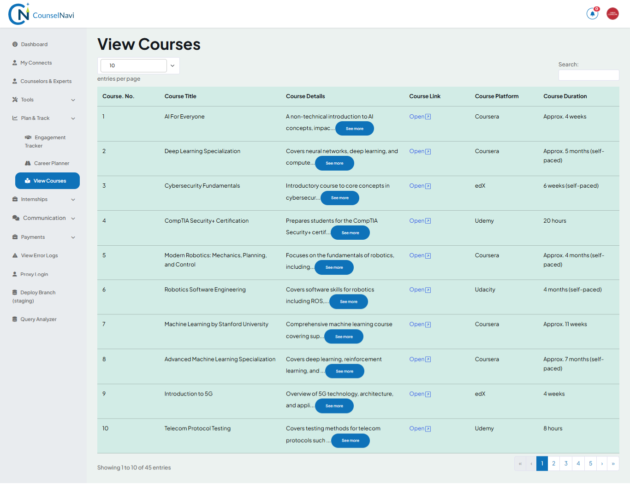Image resolution: width=630 pixels, height=485 pixels.
Task: Select View Courses in the sidebar
Action: point(47,180)
